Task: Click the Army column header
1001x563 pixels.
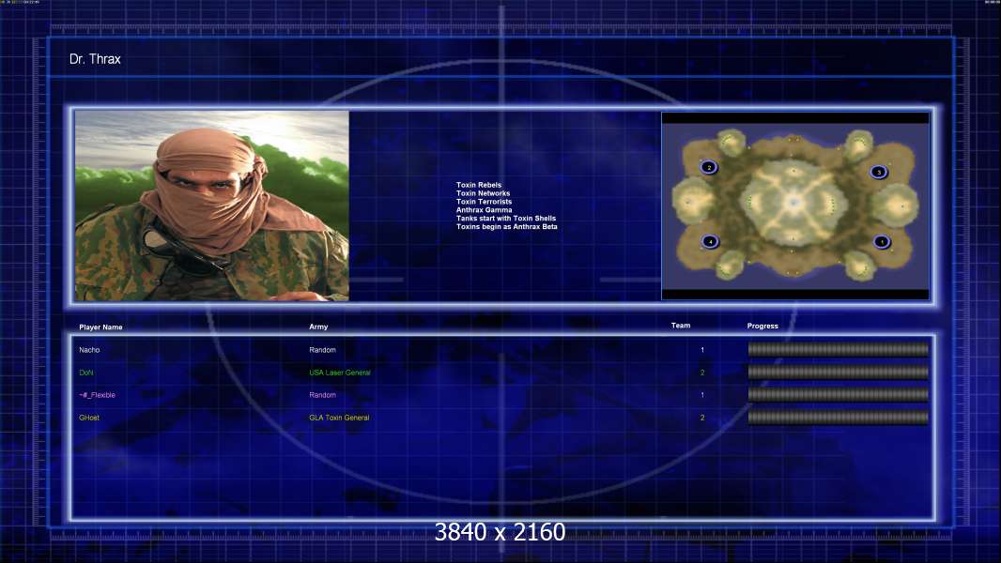Action: coord(318,327)
